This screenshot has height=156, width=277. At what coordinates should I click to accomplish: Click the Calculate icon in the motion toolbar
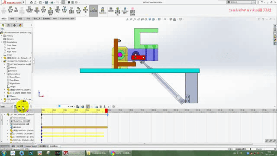(x=16, y=107)
